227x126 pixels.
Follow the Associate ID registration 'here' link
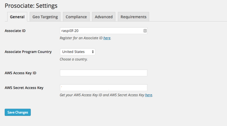pyautogui.click(x=107, y=38)
